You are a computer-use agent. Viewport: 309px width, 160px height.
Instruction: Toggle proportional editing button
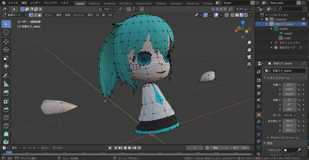142,9
